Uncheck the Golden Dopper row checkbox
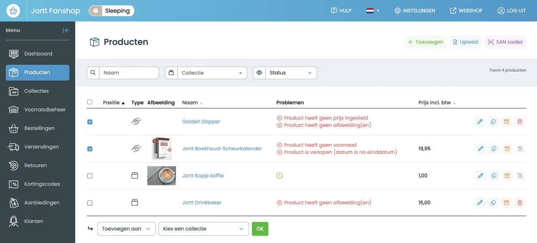The image size is (537, 243). click(89, 122)
